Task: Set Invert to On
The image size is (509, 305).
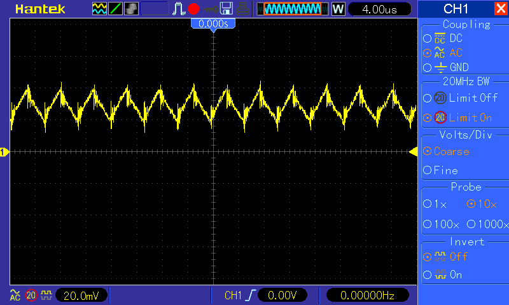Action: (x=442, y=275)
